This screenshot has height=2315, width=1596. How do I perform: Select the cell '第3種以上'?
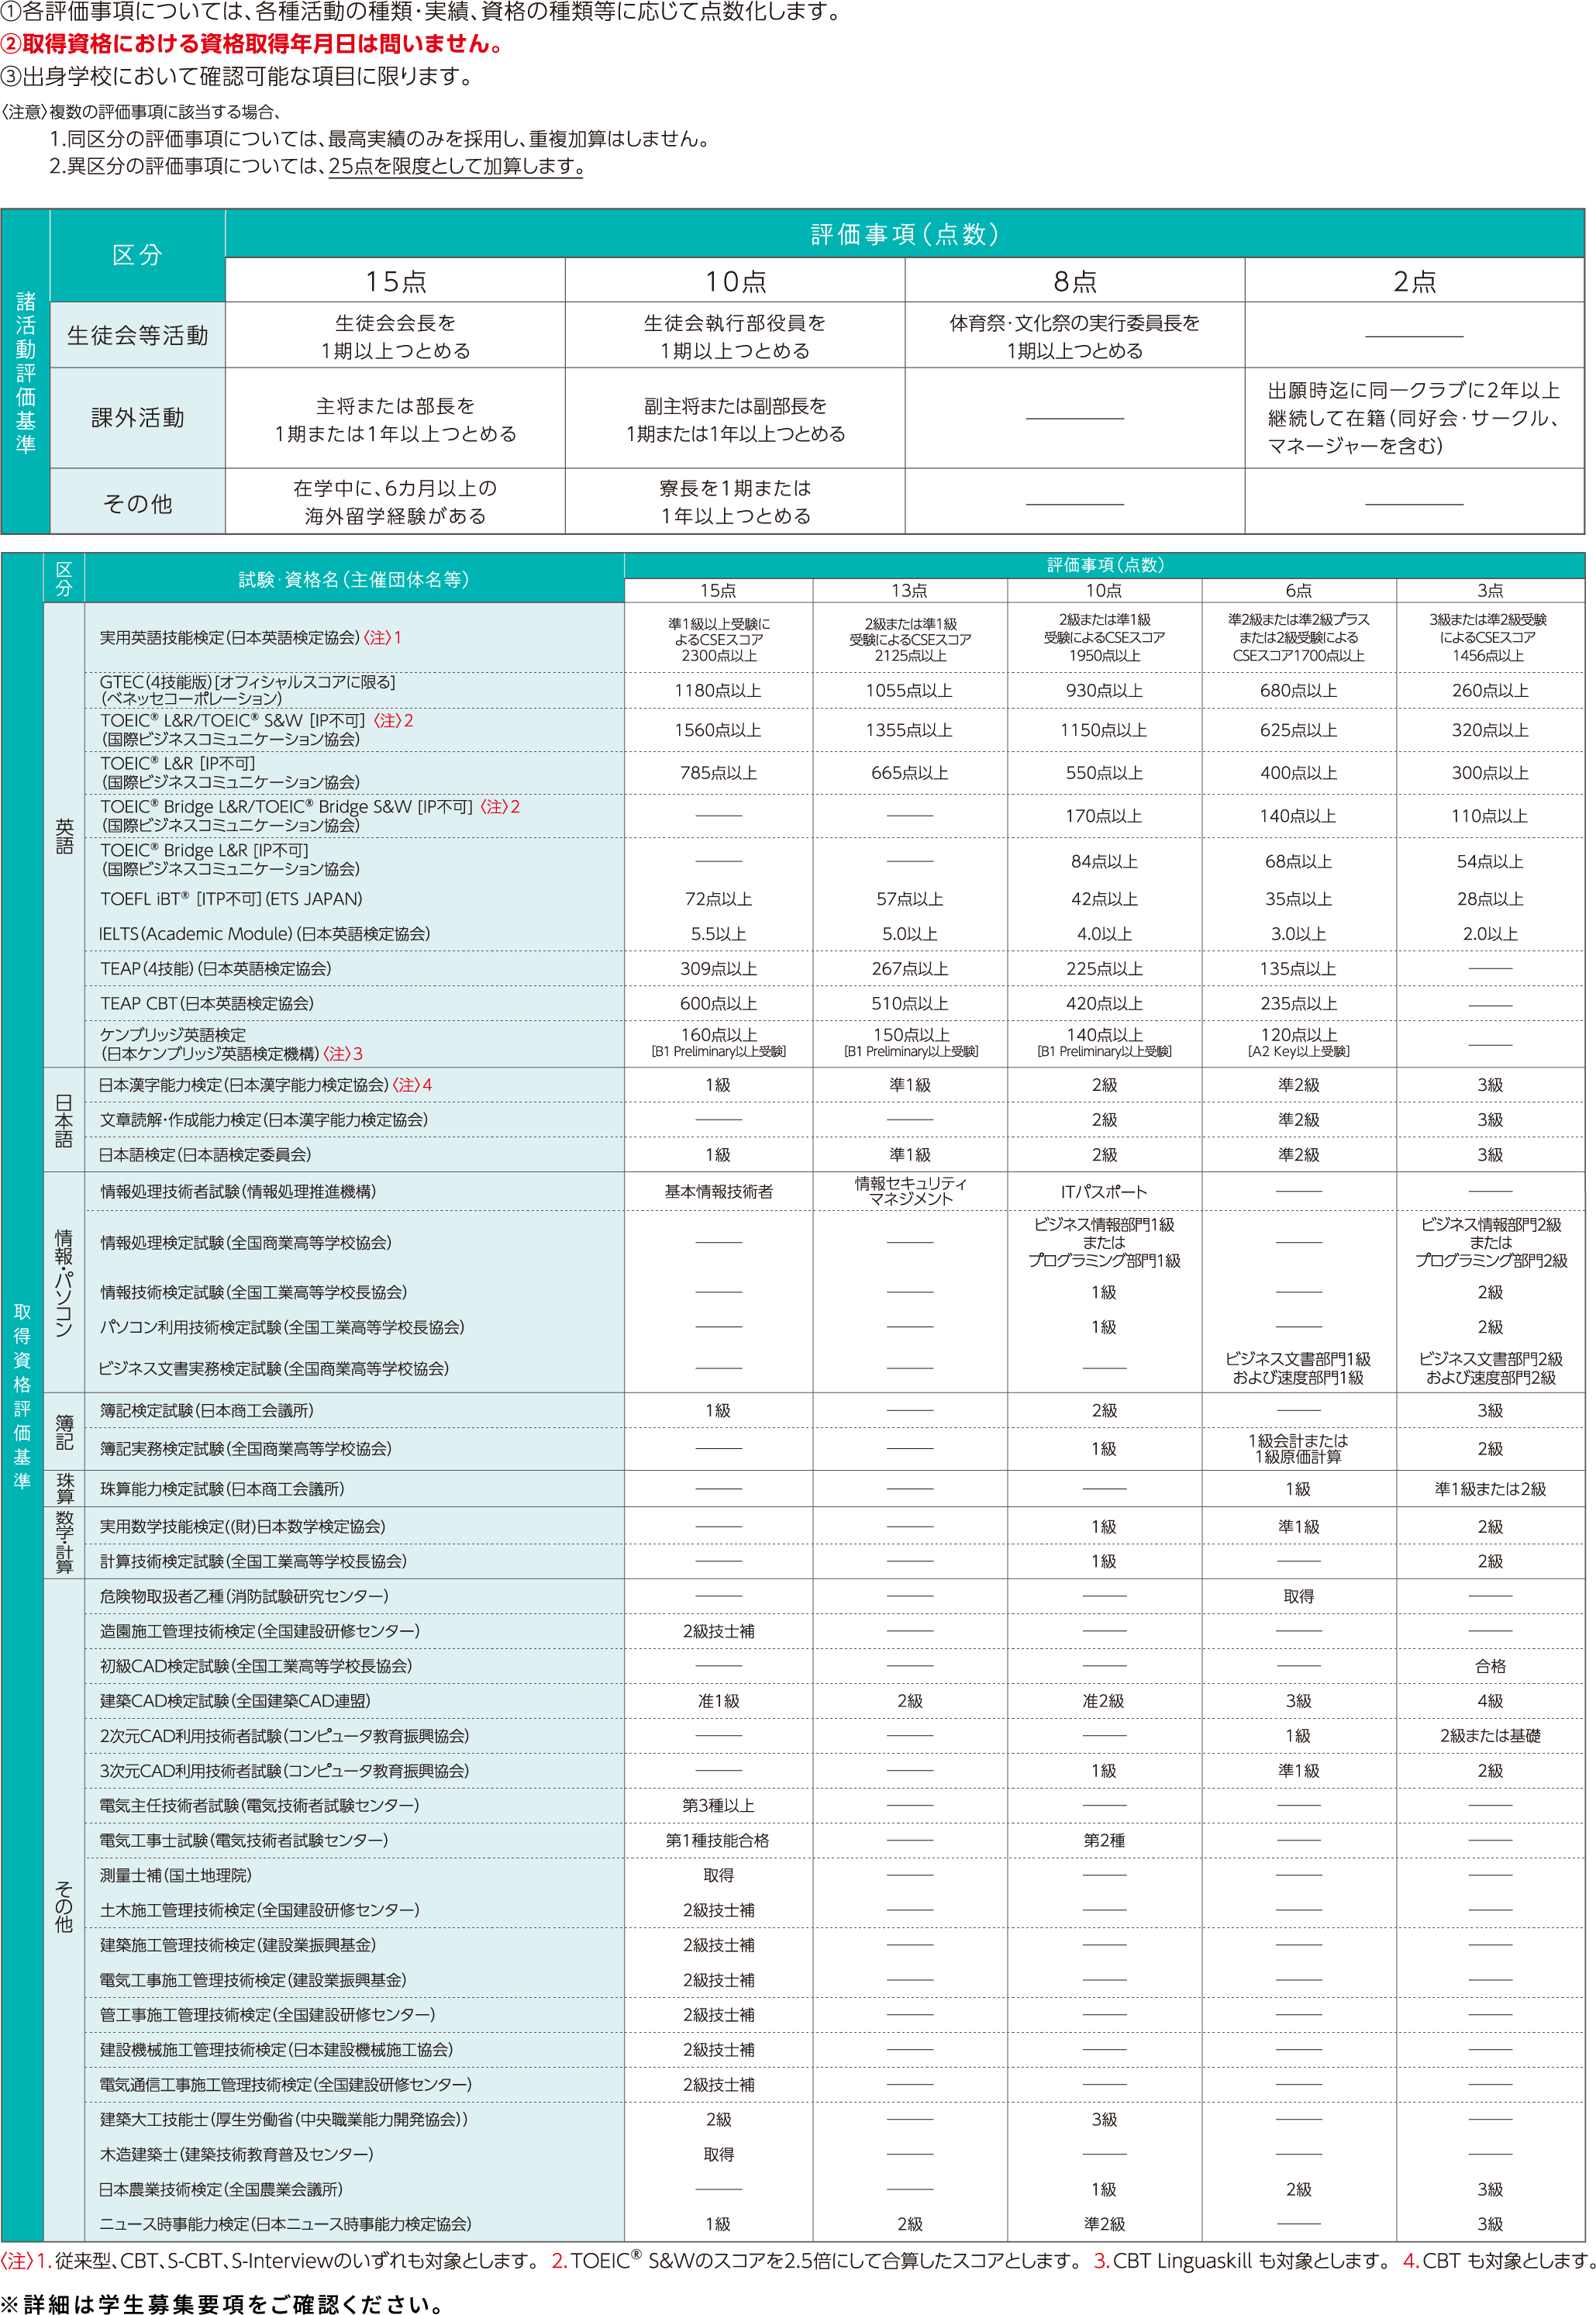coord(718,1806)
